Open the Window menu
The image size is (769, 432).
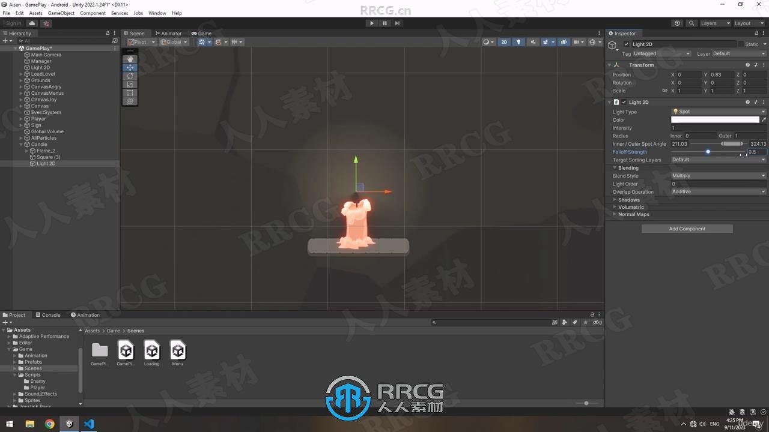click(157, 13)
